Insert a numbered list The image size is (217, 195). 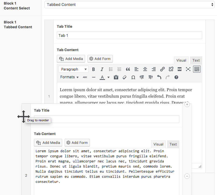click(x=119, y=69)
